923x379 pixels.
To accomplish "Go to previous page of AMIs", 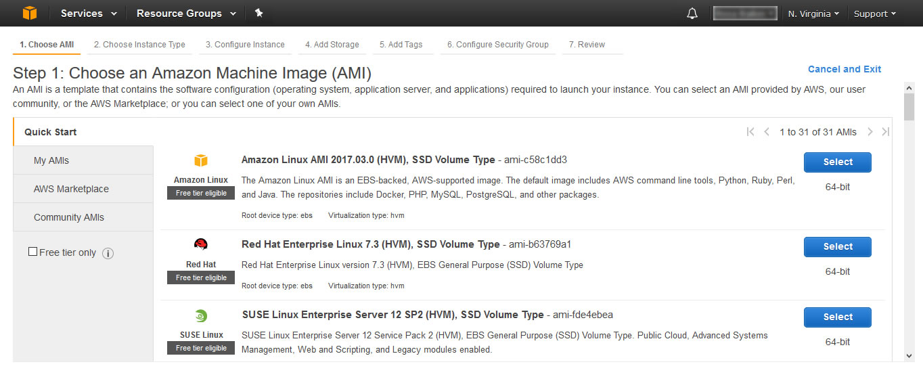I will tap(766, 132).
